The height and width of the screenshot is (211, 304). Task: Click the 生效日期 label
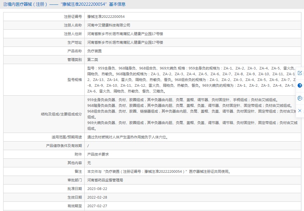[x=75, y=197]
